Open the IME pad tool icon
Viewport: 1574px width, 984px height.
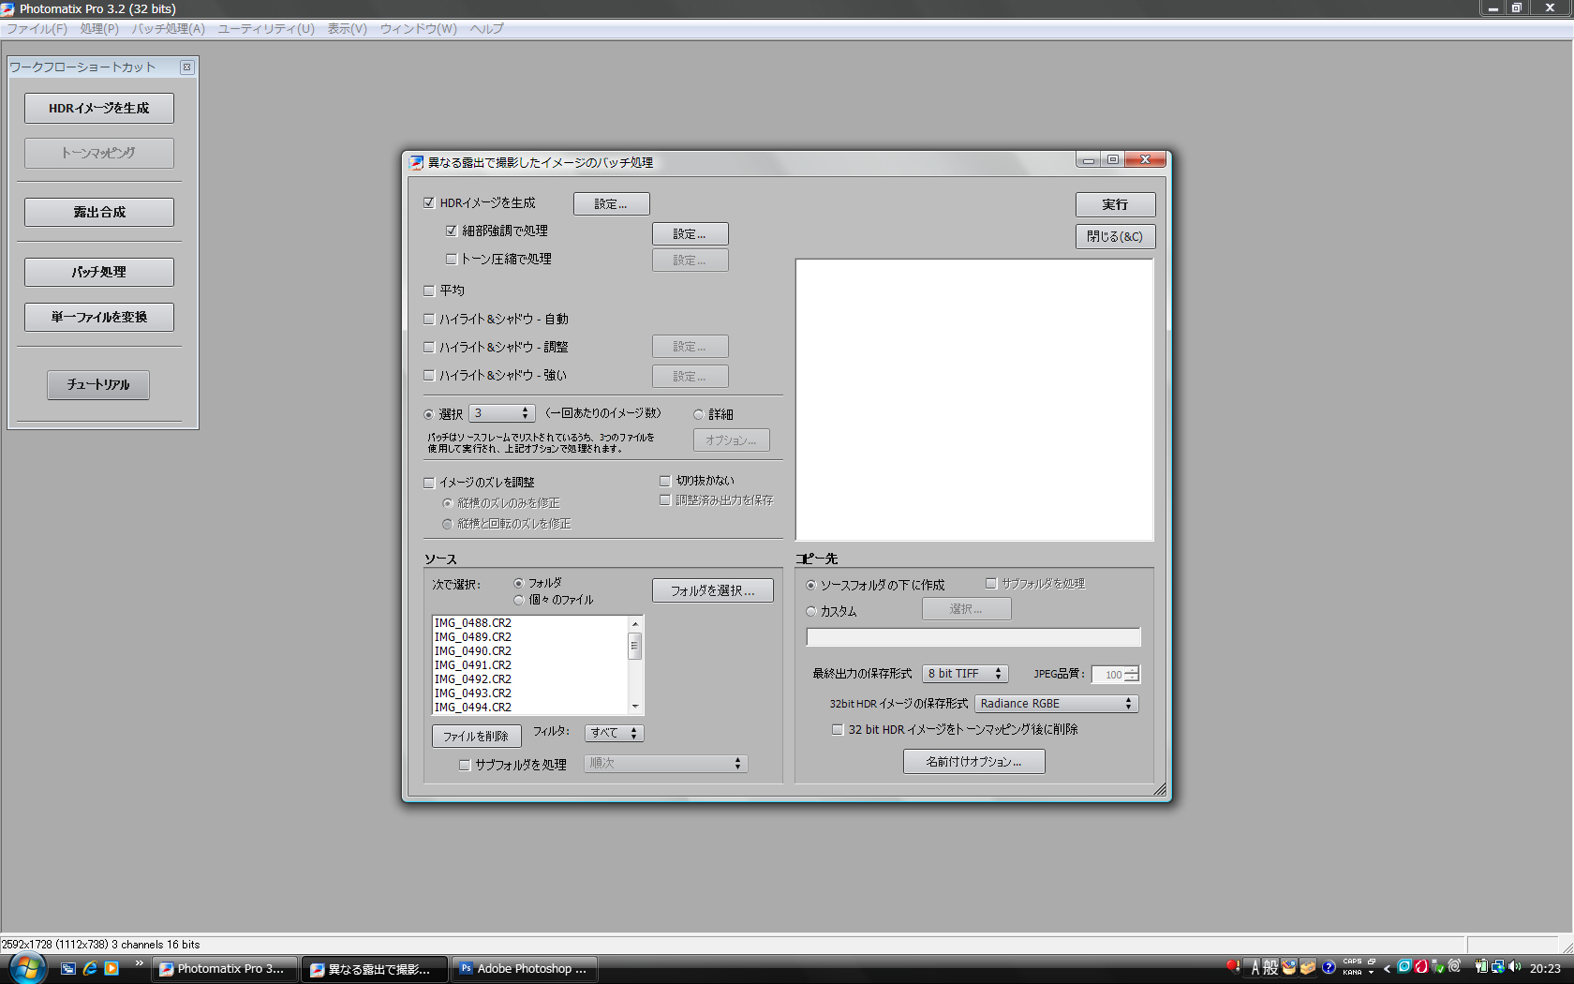coord(1289,968)
